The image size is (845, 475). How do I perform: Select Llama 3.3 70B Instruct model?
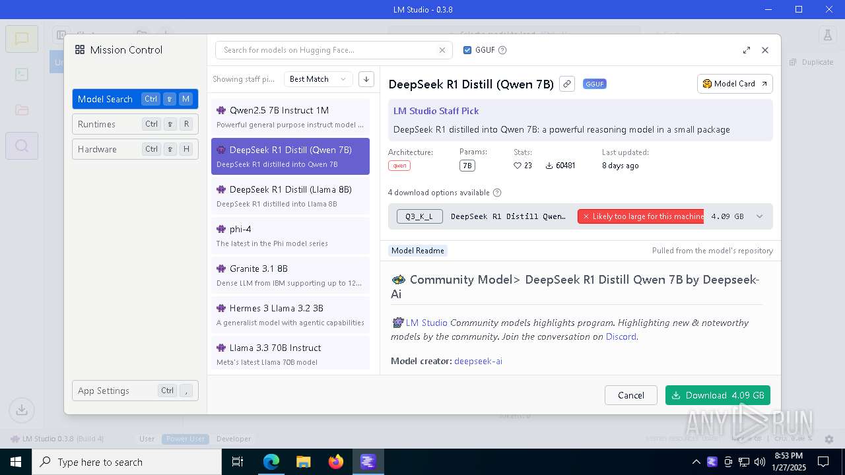(290, 353)
